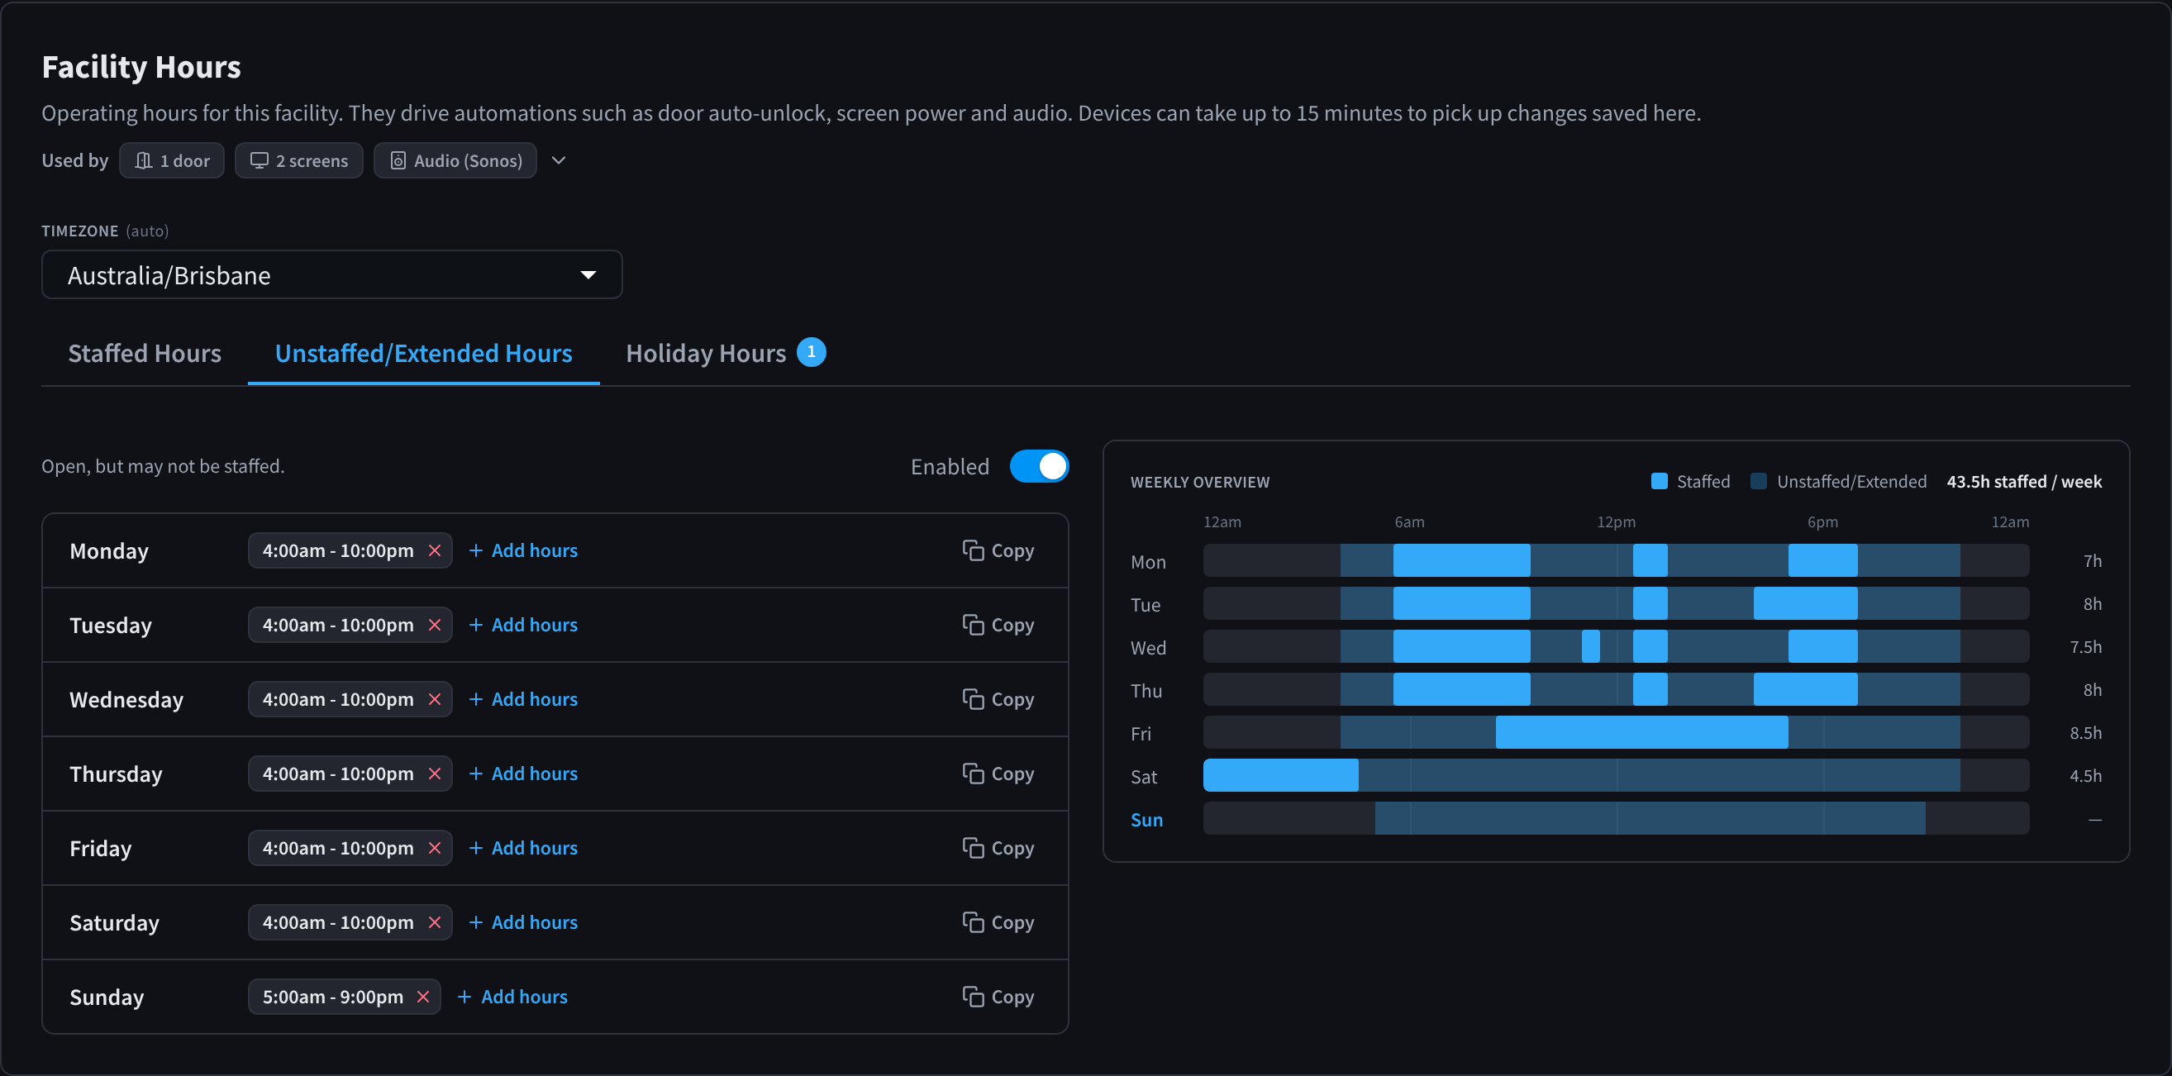2172x1076 pixels.
Task: Select the Unstaffed/Extended Hours tab
Action: point(423,354)
